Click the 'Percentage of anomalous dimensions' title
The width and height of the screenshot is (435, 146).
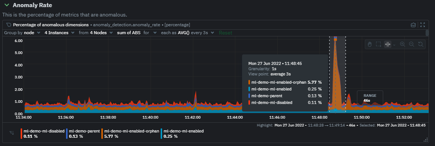coord(51,25)
